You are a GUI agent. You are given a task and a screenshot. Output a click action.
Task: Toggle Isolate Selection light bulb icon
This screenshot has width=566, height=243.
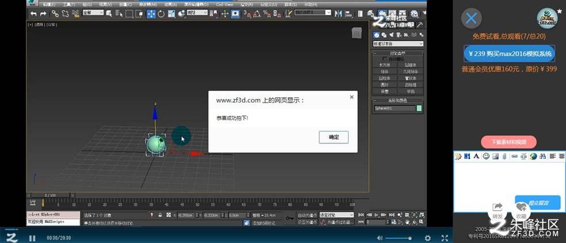[x=152, y=215]
